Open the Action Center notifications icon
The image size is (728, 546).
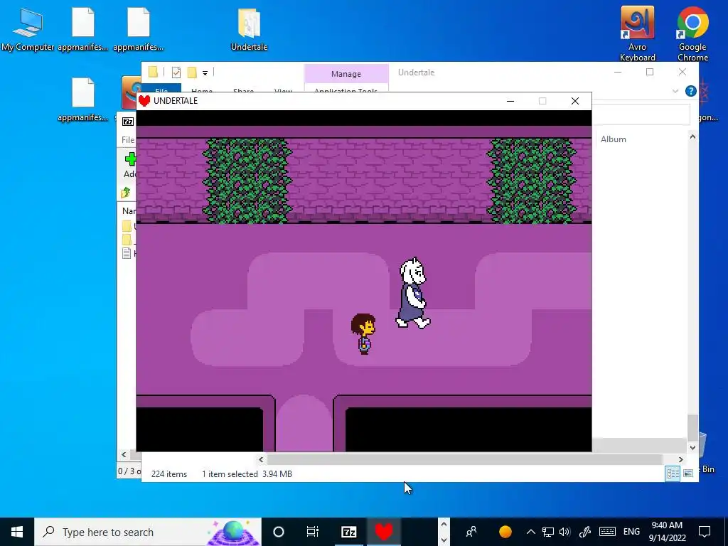[x=705, y=532]
